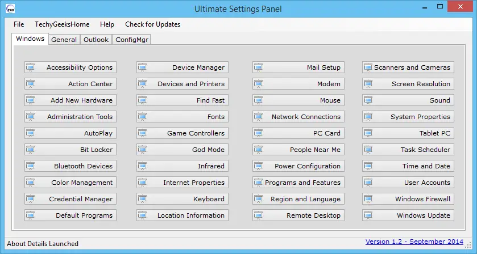The height and width of the screenshot is (254, 477).
Task: Click the icon beside Devices and Printers
Action: coord(142,84)
